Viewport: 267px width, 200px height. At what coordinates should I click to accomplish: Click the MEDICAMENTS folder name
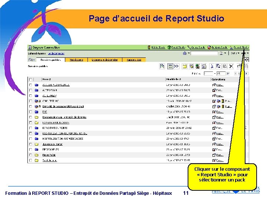tap(50, 150)
